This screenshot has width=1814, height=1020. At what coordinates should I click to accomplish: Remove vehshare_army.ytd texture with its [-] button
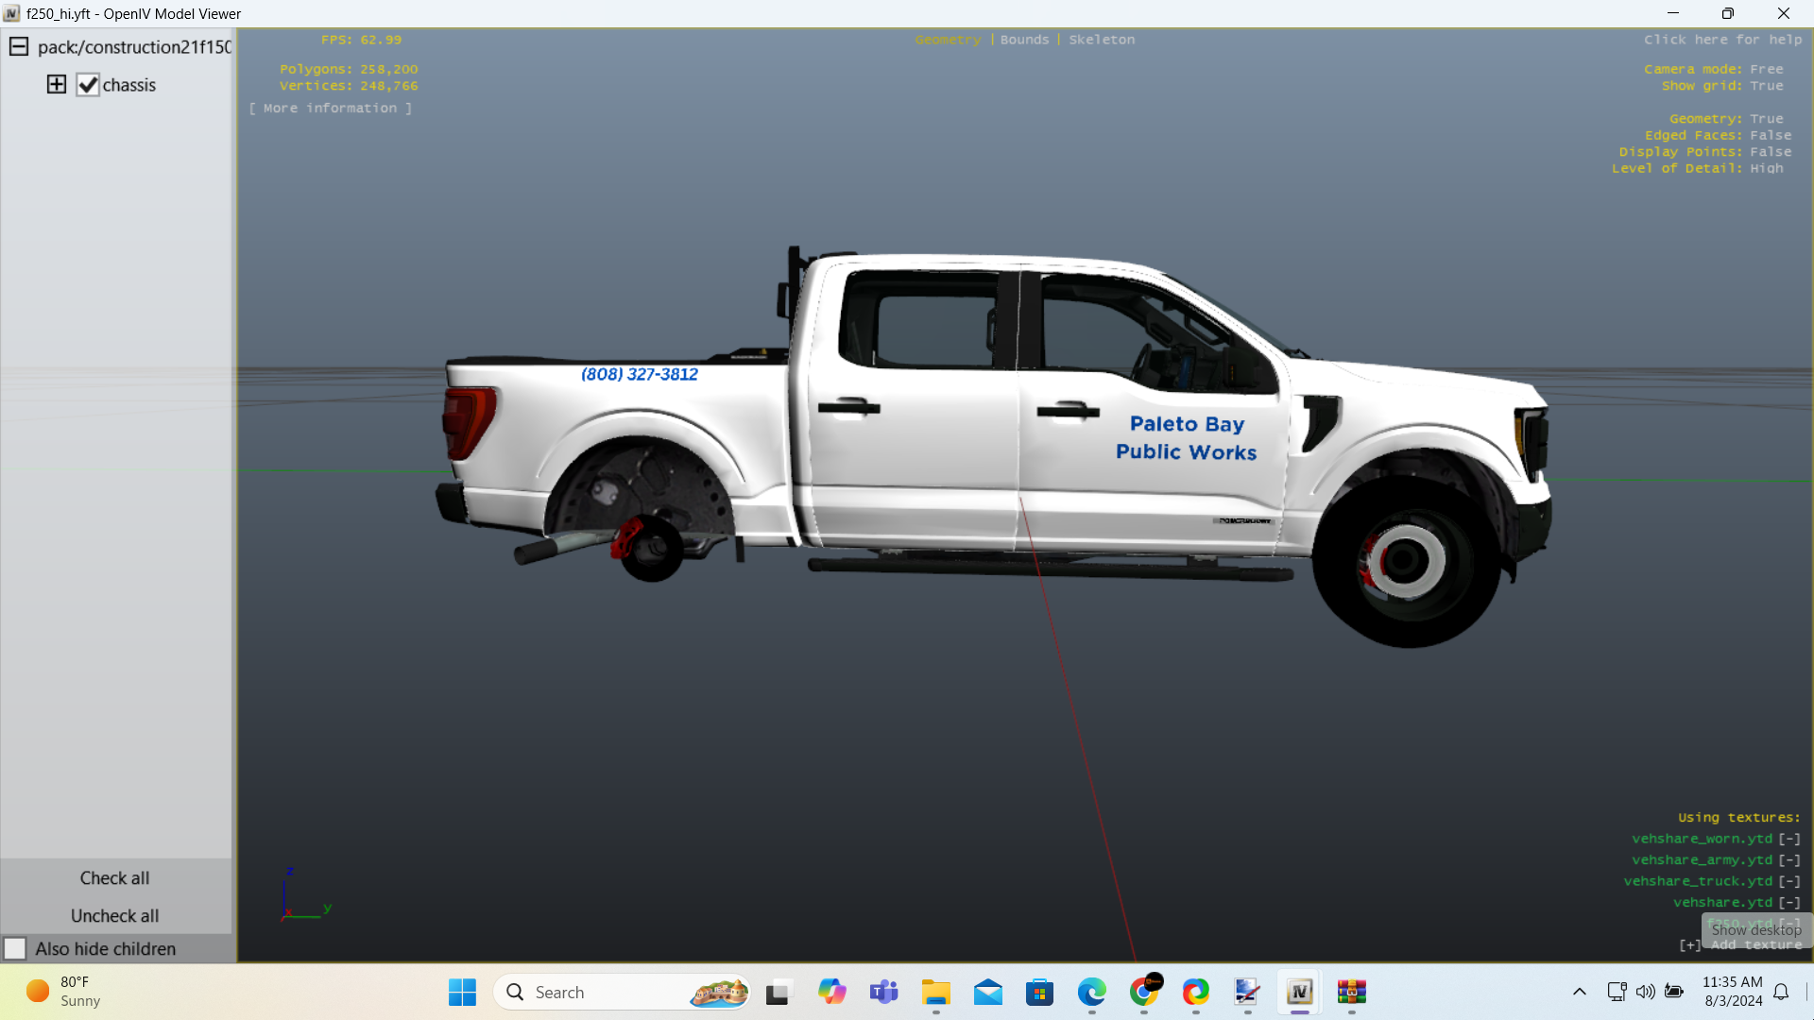coord(1789,860)
